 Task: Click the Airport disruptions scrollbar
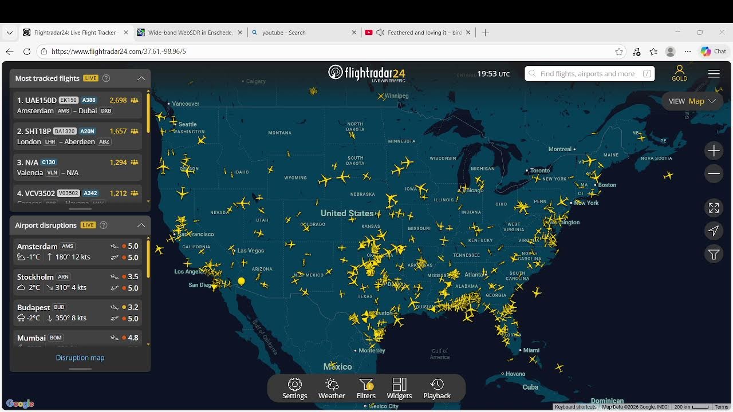coord(148,259)
